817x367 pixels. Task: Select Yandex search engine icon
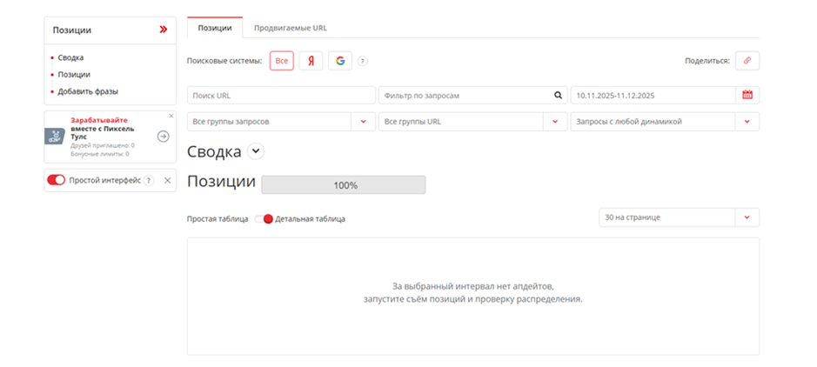(x=311, y=61)
